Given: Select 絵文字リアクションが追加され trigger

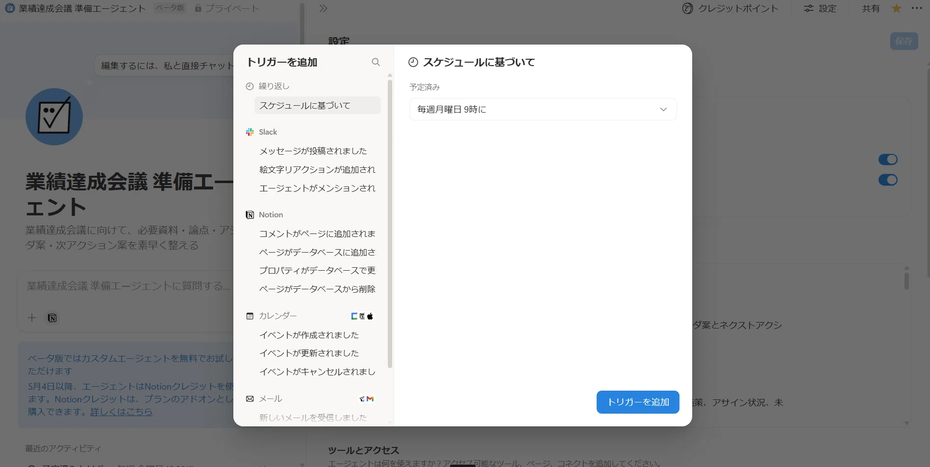Looking at the screenshot, I should tap(317, 169).
